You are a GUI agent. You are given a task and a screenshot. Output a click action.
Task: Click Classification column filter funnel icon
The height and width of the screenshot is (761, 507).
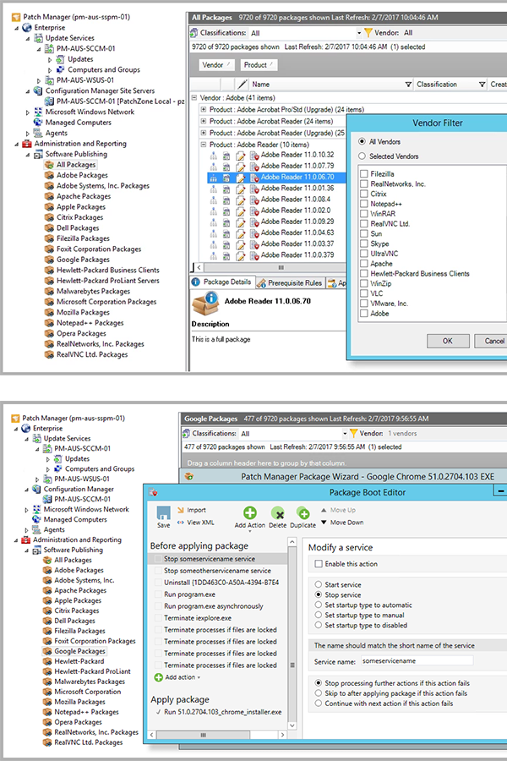click(x=482, y=85)
